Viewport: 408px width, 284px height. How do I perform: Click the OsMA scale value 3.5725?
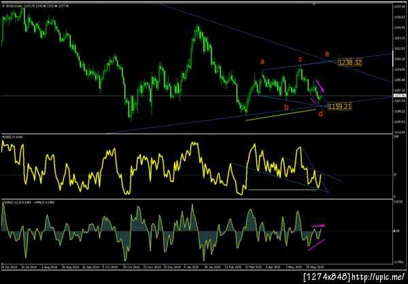click(399, 202)
